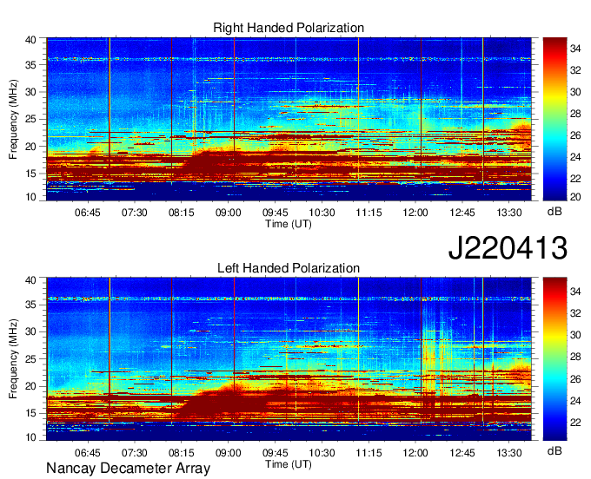Viewport: 591px width, 479px height.
Task: Click 12:00 tick on Left Handed time axis
Action: (x=415, y=452)
